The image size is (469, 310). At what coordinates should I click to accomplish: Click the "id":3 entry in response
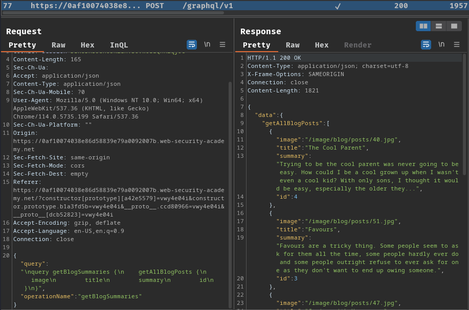pos(286,278)
